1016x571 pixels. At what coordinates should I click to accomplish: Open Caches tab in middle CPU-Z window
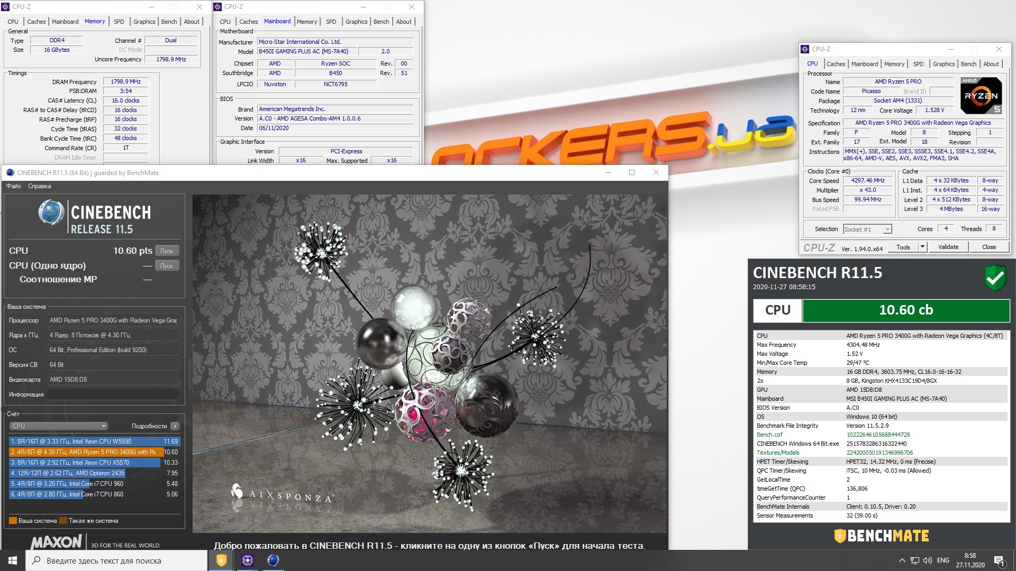[x=248, y=22]
